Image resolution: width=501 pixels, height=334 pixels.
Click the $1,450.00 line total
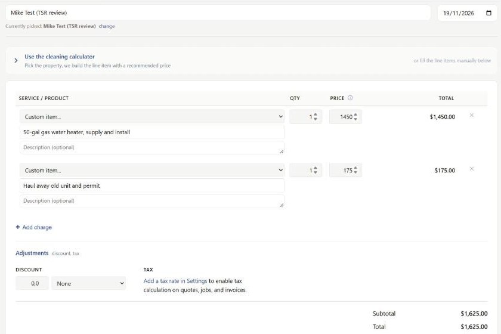pyautogui.click(x=442, y=117)
